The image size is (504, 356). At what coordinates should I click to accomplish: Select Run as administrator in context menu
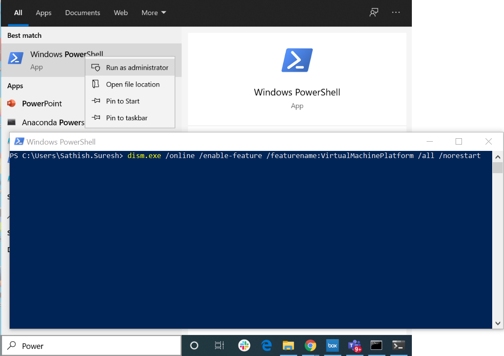coord(130,67)
